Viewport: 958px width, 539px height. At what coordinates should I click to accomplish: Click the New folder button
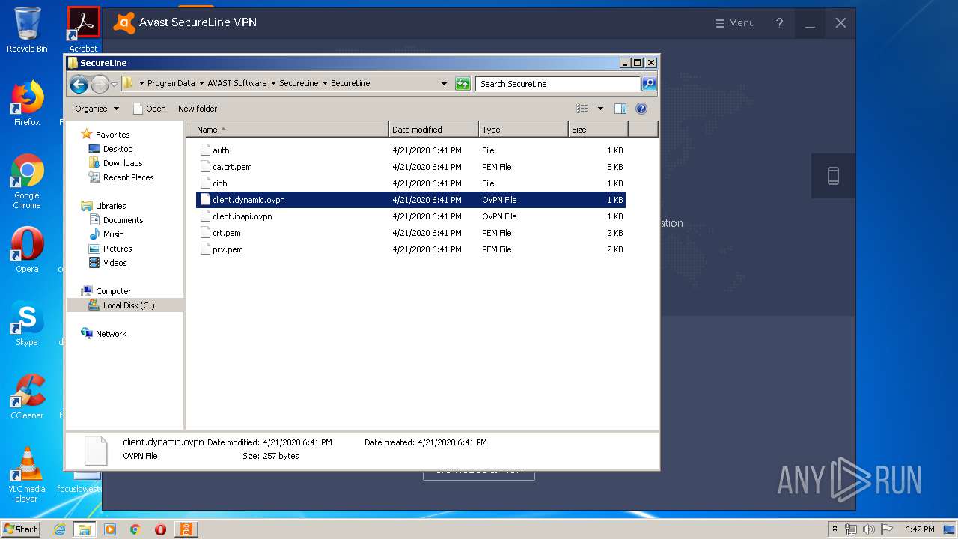pyautogui.click(x=198, y=109)
